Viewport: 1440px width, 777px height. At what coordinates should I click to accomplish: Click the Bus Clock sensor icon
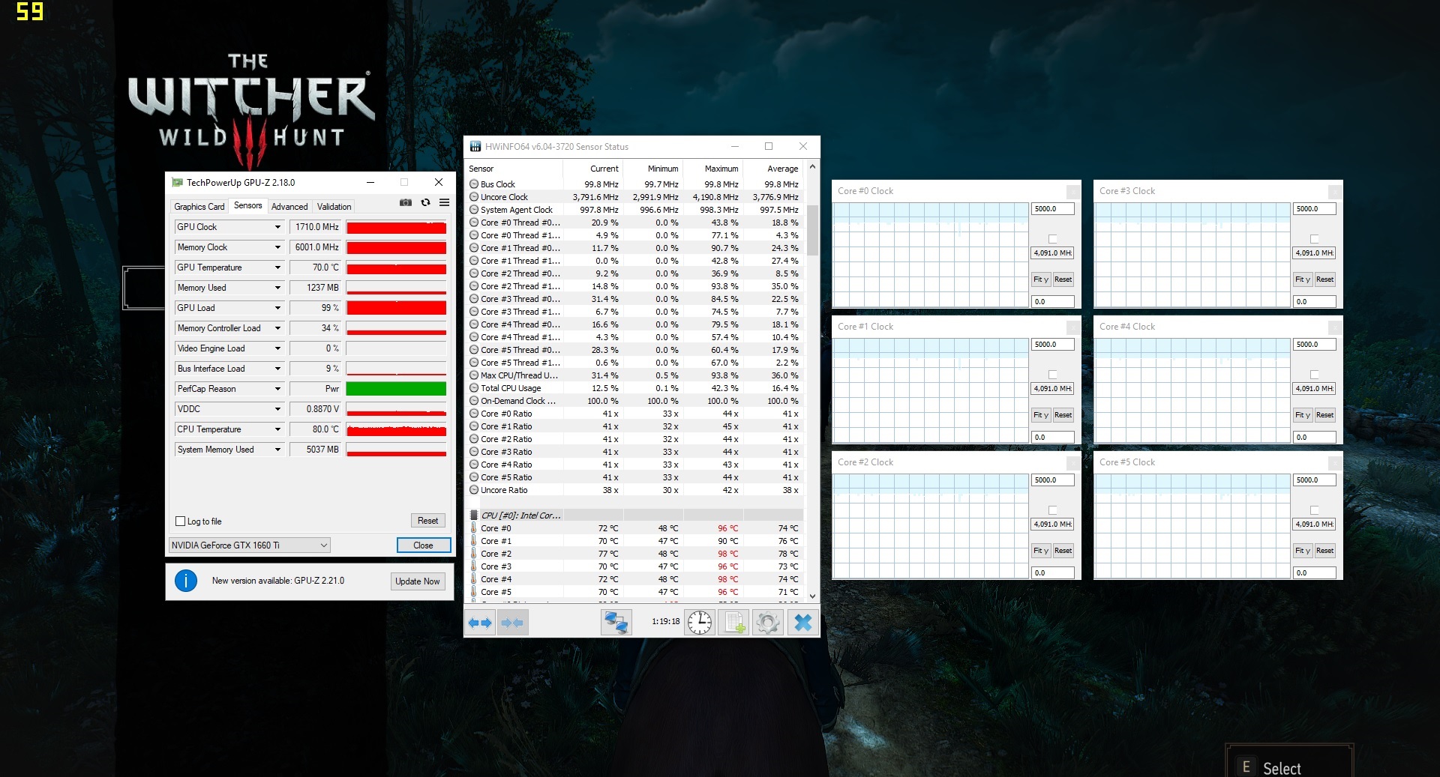tap(474, 184)
